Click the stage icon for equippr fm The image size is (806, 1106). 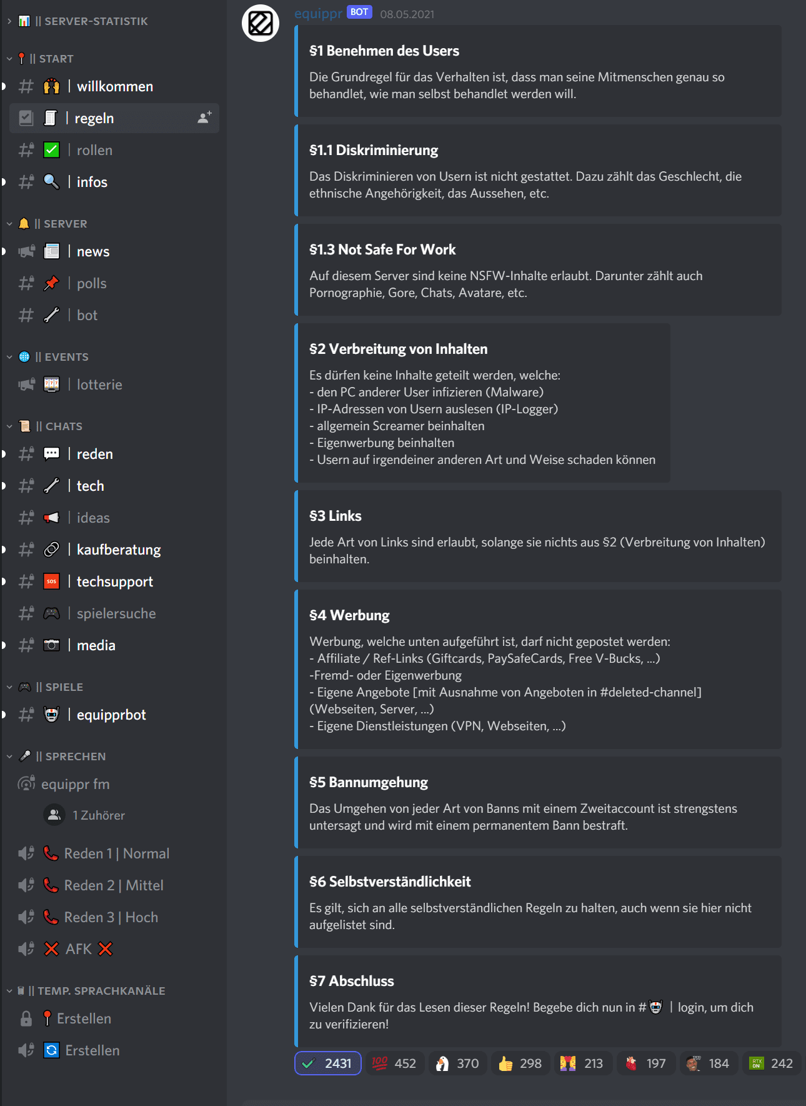tap(26, 783)
